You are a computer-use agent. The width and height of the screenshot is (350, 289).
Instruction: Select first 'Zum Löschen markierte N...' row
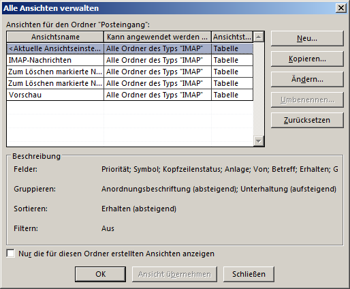[130, 72]
